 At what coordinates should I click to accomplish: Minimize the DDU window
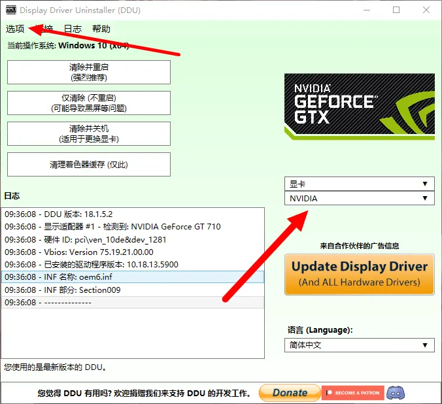[367, 10]
